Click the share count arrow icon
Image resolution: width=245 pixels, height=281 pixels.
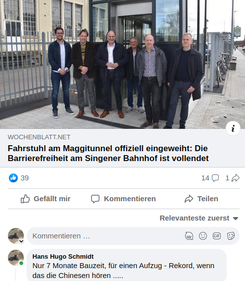click(235, 178)
